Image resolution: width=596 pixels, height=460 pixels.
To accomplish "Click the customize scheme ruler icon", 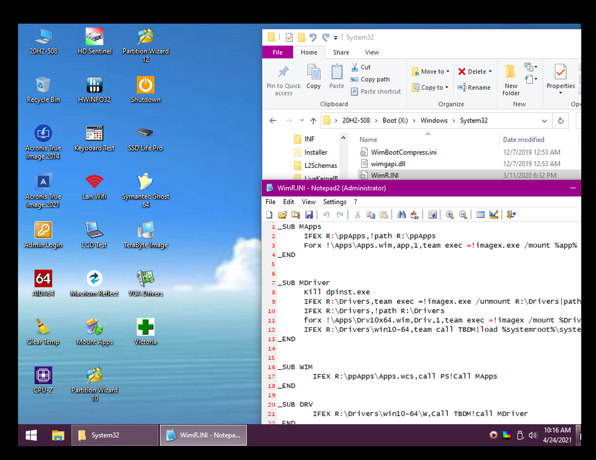I will click(494, 215).
